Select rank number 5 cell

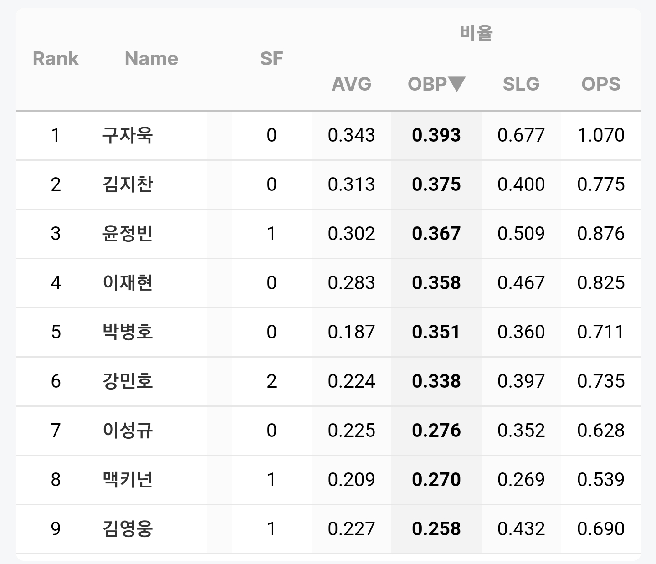[x=56, y=332]
